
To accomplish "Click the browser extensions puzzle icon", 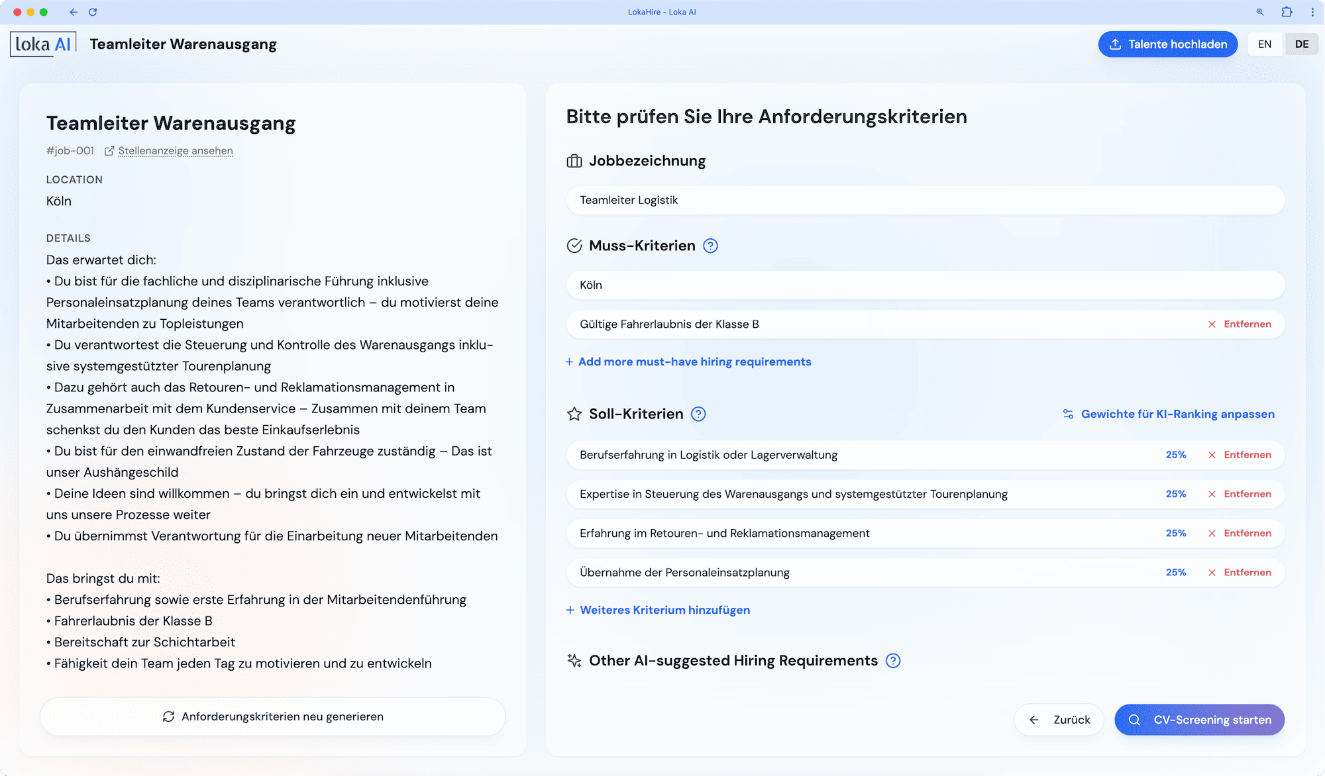I will pyautogui.click(x=1286, y=12).
